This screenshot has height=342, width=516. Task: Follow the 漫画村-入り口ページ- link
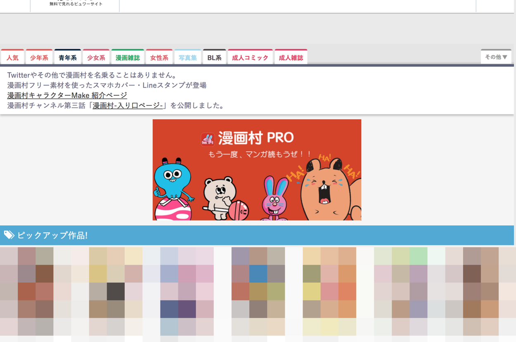click(128, 105)
